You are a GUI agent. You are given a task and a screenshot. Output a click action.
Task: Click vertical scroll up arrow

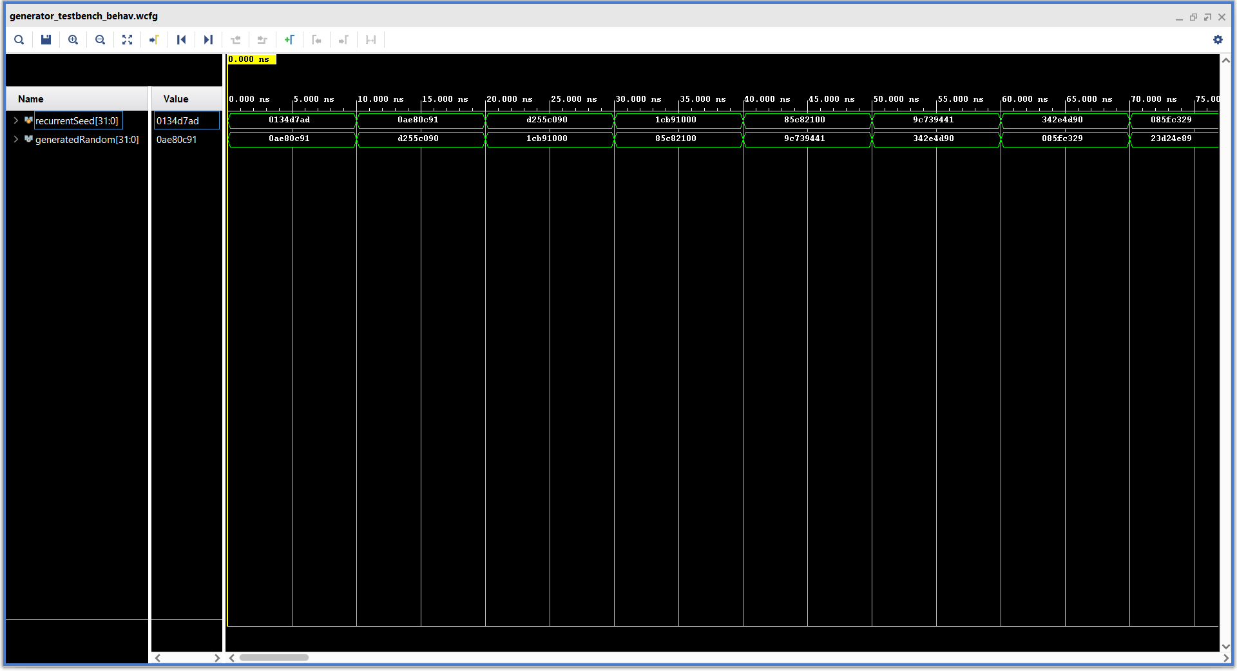click(1225, 60)
